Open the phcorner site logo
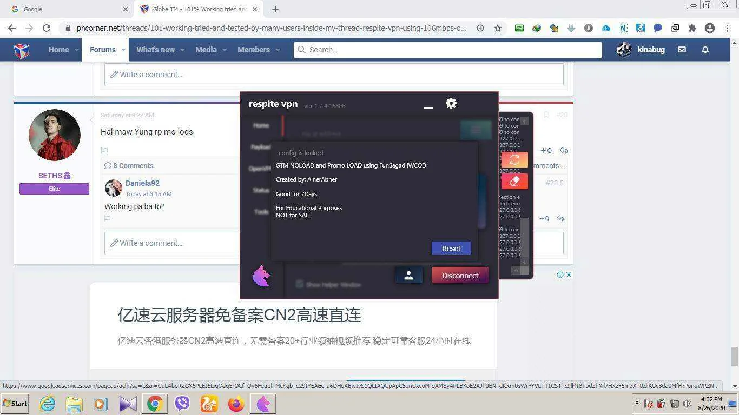739x415 pixels. pyautogui.click(x=22, y=50)
